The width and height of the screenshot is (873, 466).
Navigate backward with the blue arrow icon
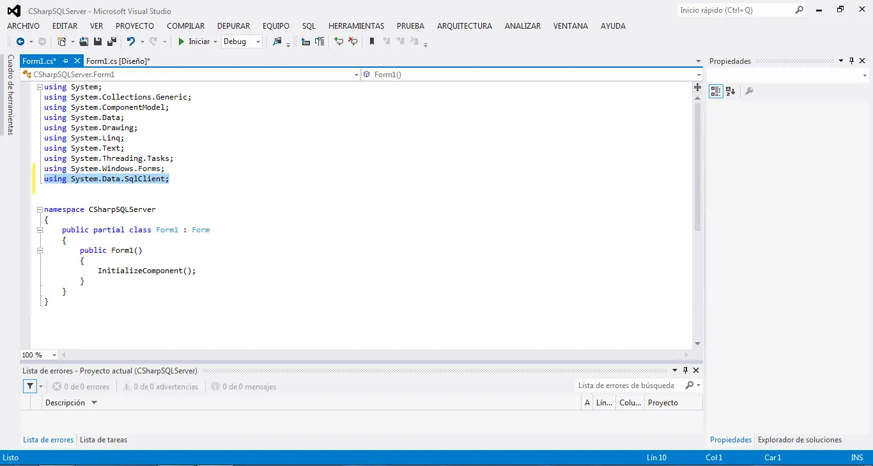[x=20, y=41]
